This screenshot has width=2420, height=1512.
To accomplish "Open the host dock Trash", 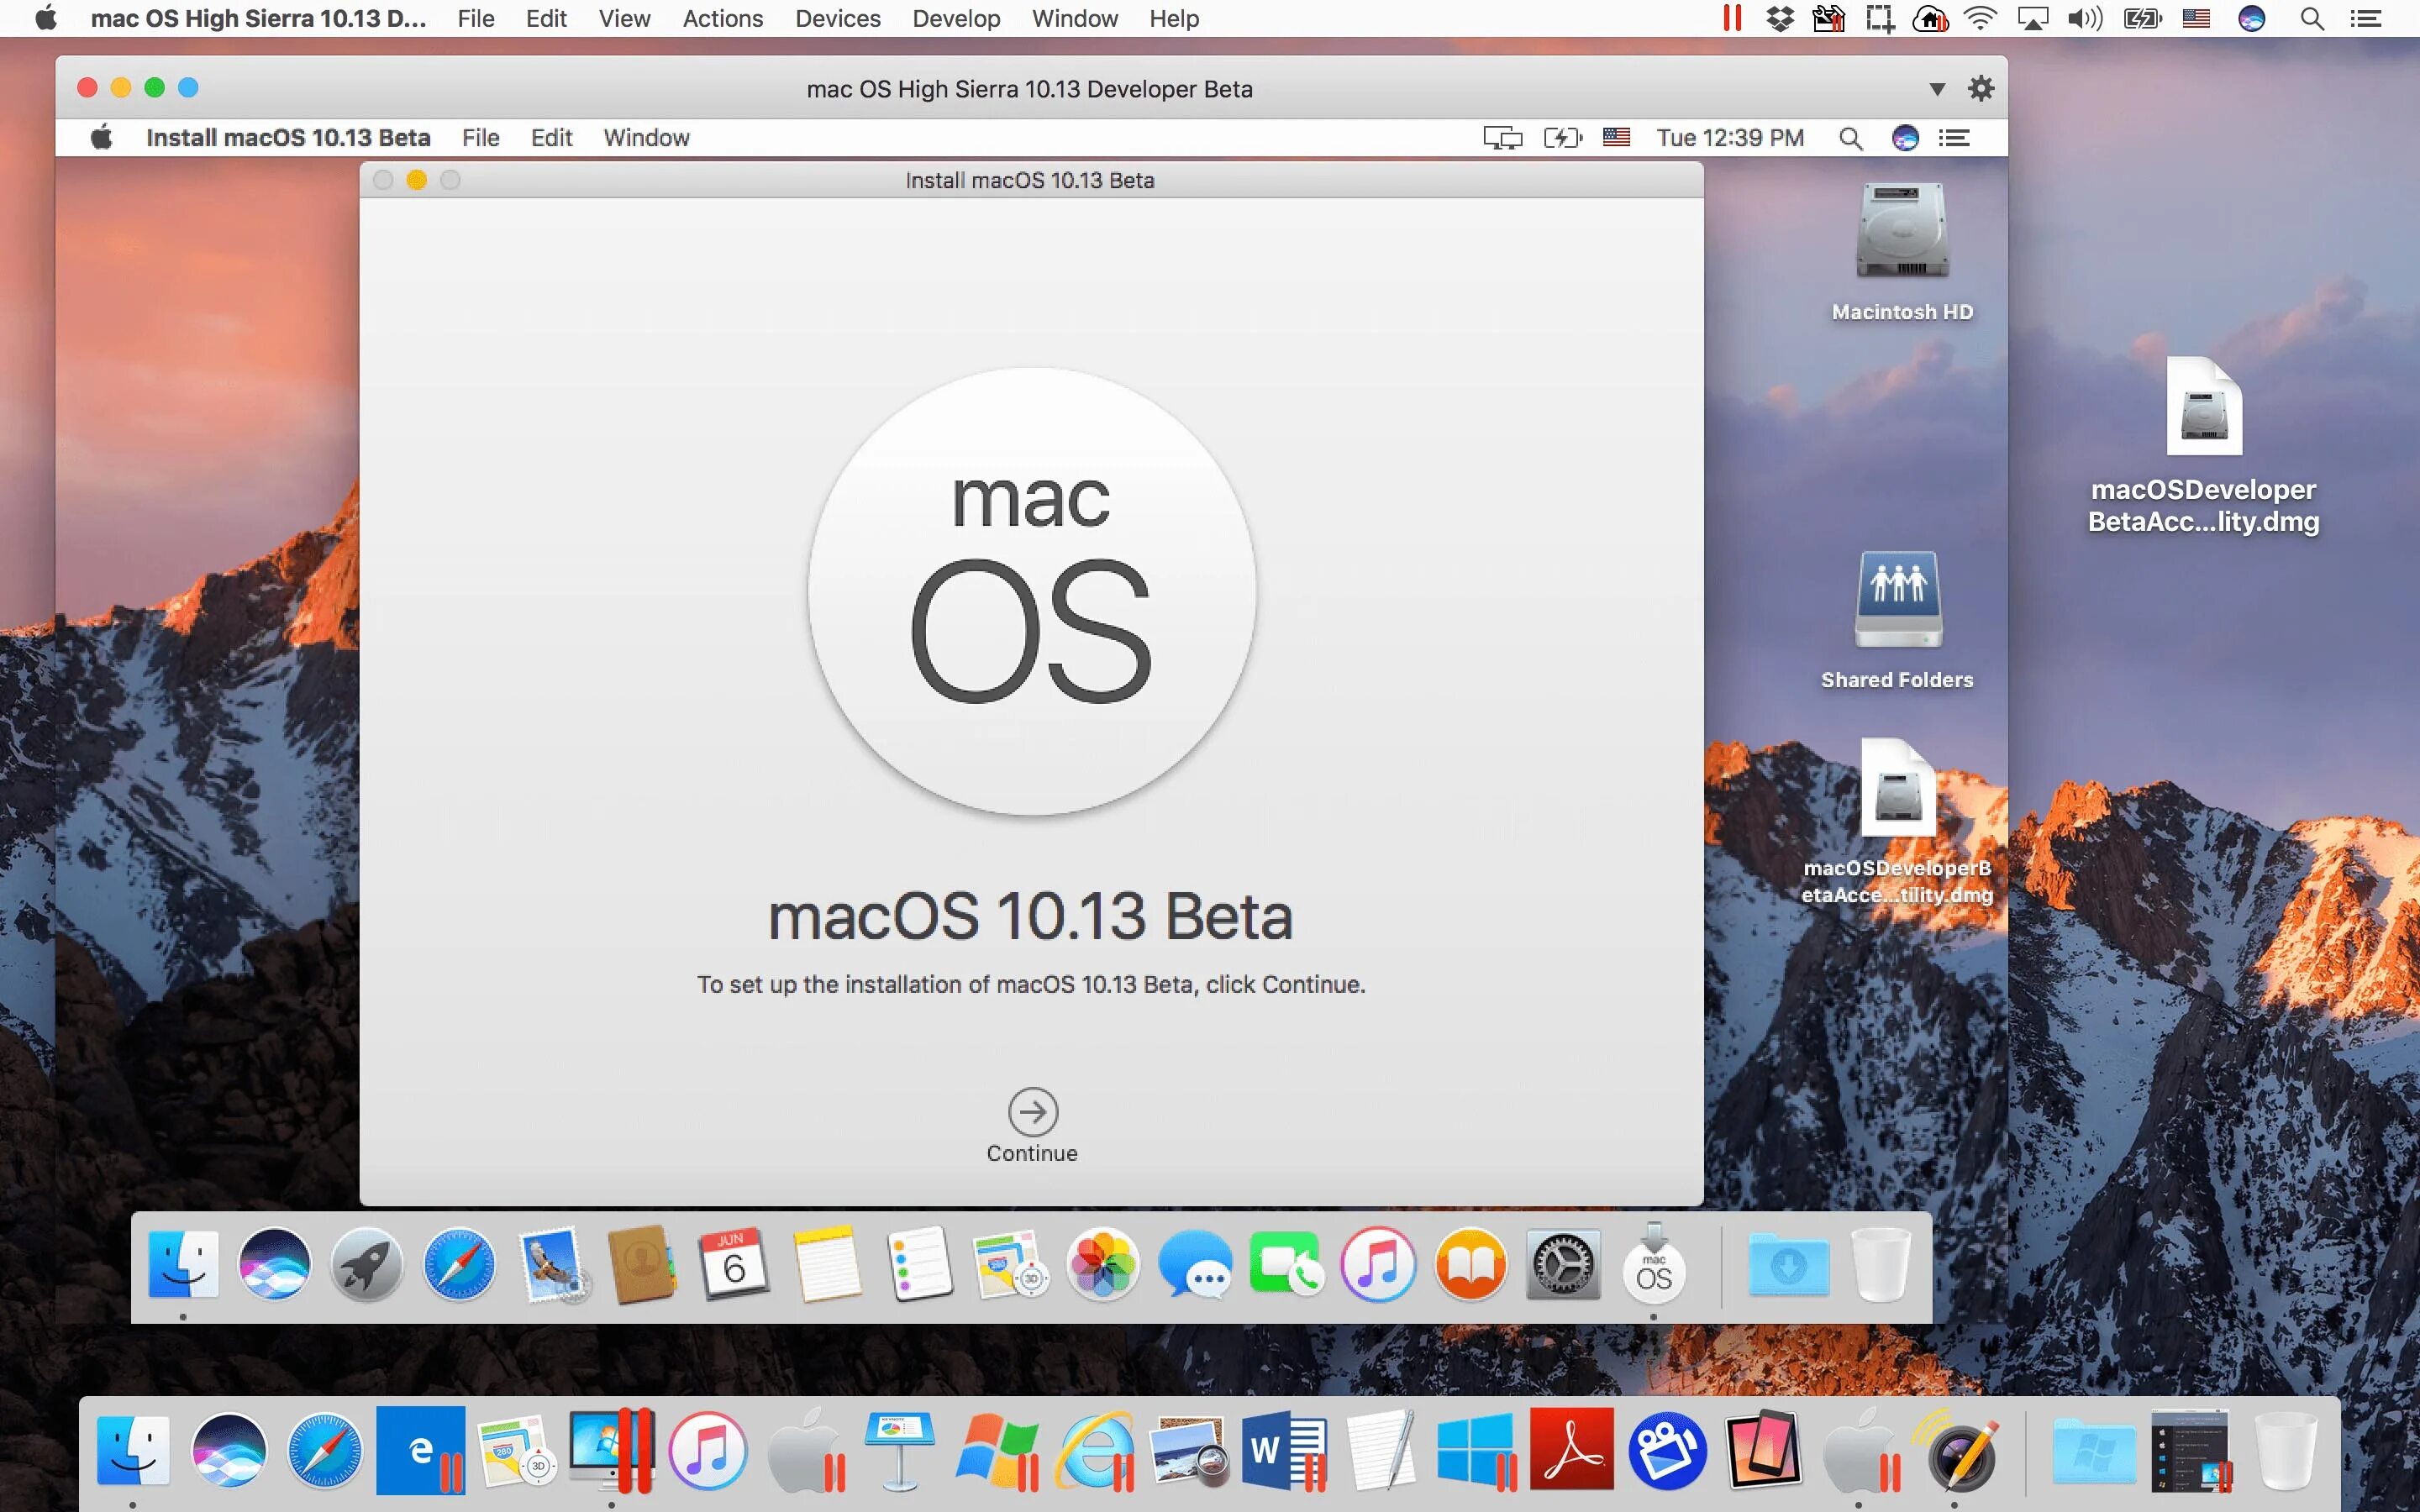I will point(2286,1450).
